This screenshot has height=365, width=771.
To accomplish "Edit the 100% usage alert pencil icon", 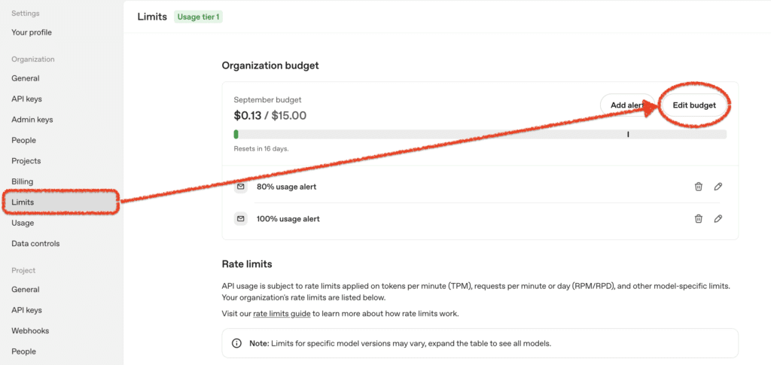I will (x=718, y=218).
